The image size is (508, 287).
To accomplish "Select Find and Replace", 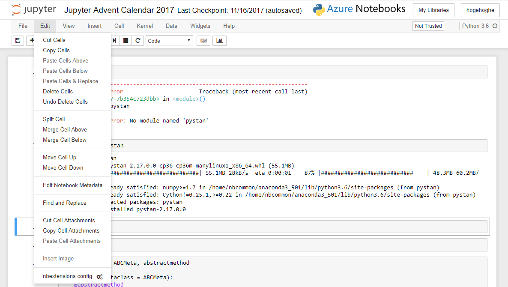I will tap(64, 202).
